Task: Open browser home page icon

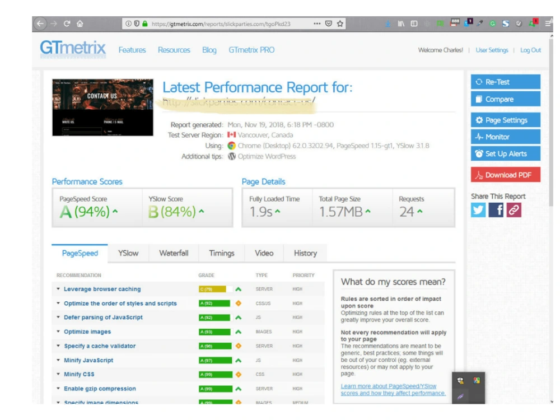Action: tap(80, 24)
